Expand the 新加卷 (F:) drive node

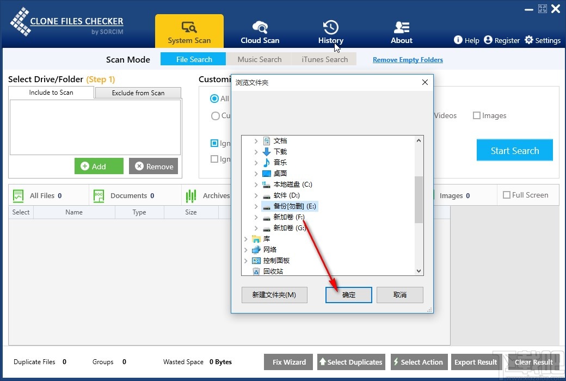coord(256,217)
